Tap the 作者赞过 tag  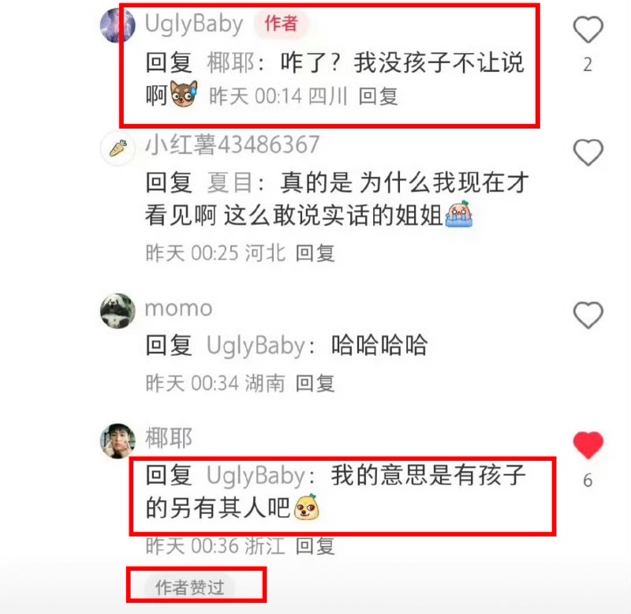point(190,587)
